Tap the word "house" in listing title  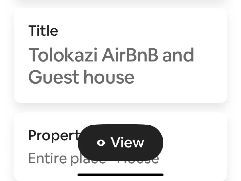click(109, 77)
